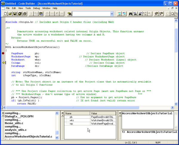The height and width of the screenshot is (145, 179).
Task: Open a file with the folder icon
Action: (10, 14)
